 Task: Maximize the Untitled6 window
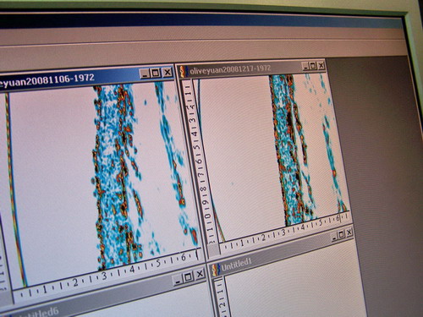tap(189, 277)
